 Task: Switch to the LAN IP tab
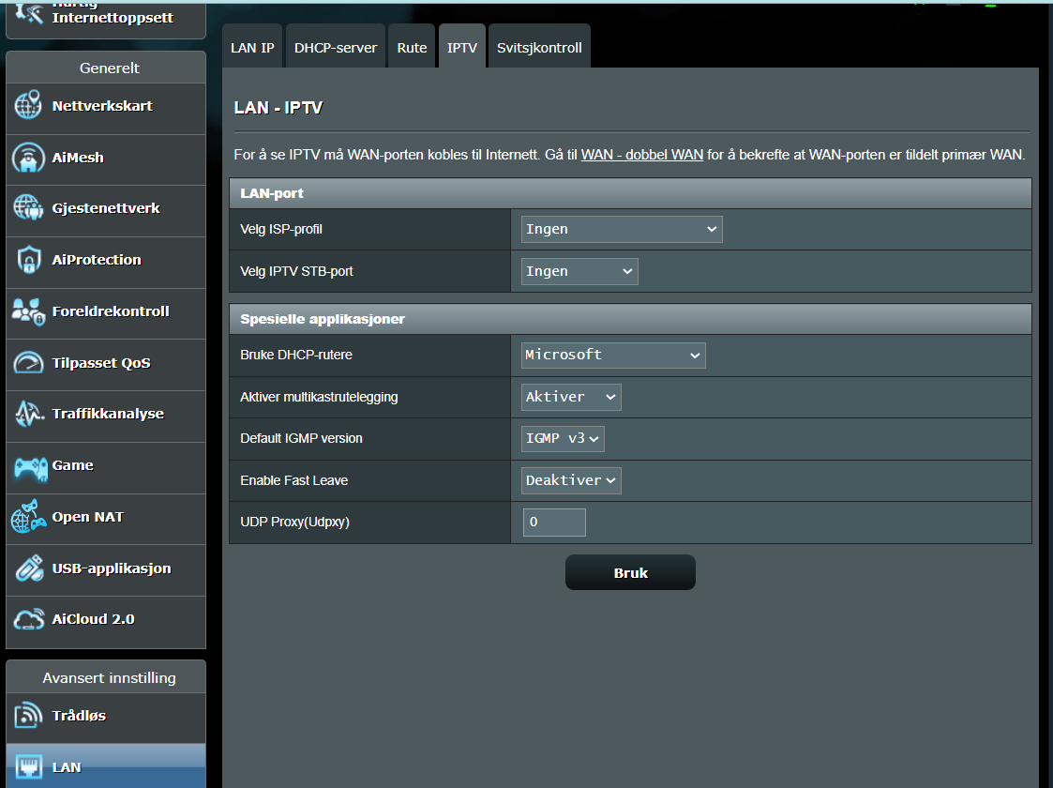252,48
